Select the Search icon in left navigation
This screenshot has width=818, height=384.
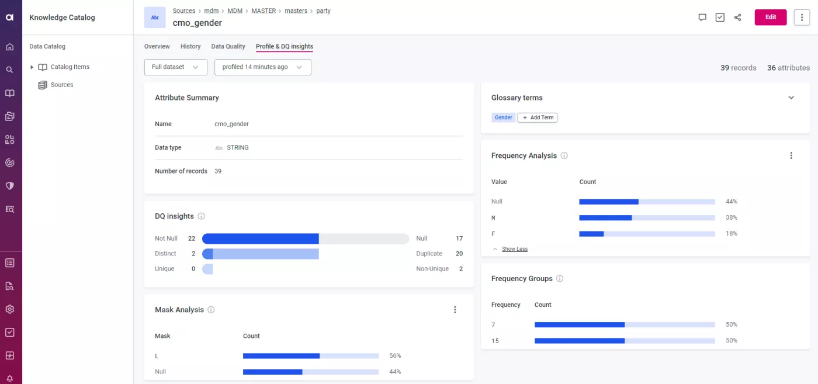point(11,69)
